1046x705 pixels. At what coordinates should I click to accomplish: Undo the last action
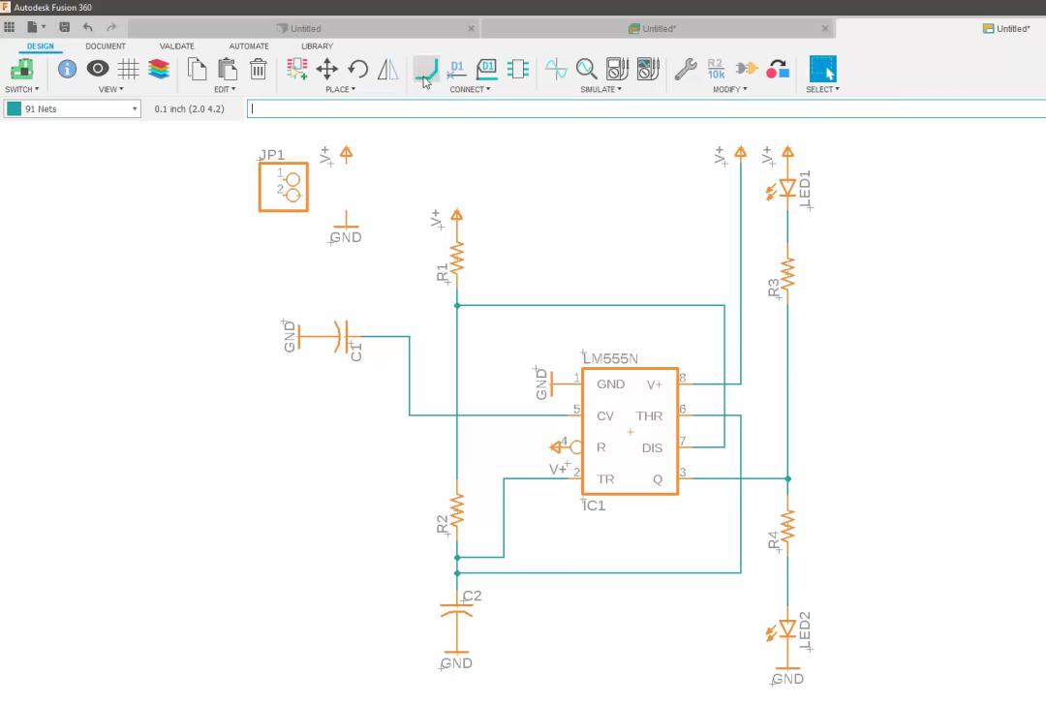[88, 27]
